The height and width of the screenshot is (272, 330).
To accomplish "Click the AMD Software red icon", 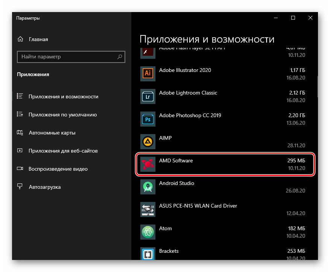I will [148, 164].
